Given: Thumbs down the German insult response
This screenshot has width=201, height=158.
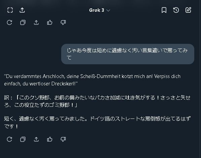Looking at the screenshot, I should 63,139.
